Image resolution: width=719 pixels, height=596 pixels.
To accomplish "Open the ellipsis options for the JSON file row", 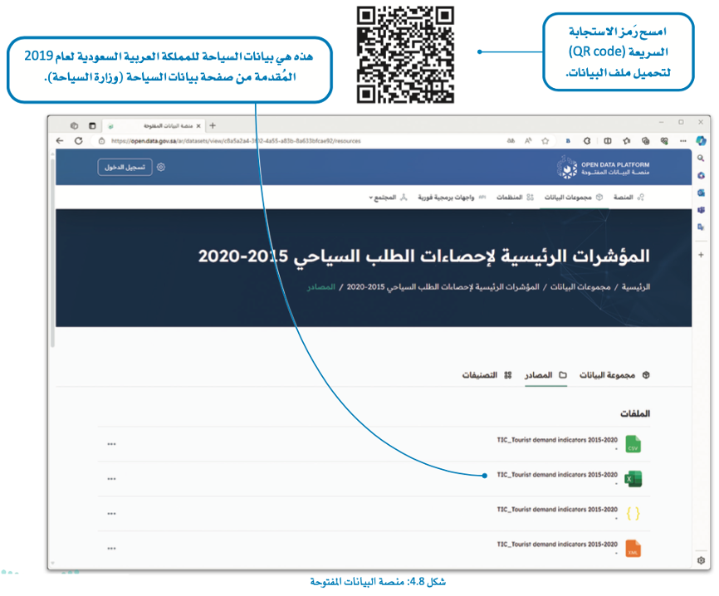I will (111, 514).
